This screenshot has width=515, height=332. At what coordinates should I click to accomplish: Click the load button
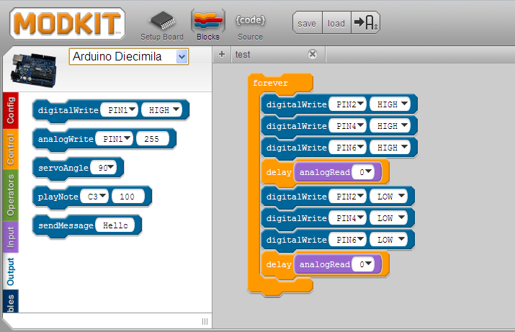pos(336,23)
